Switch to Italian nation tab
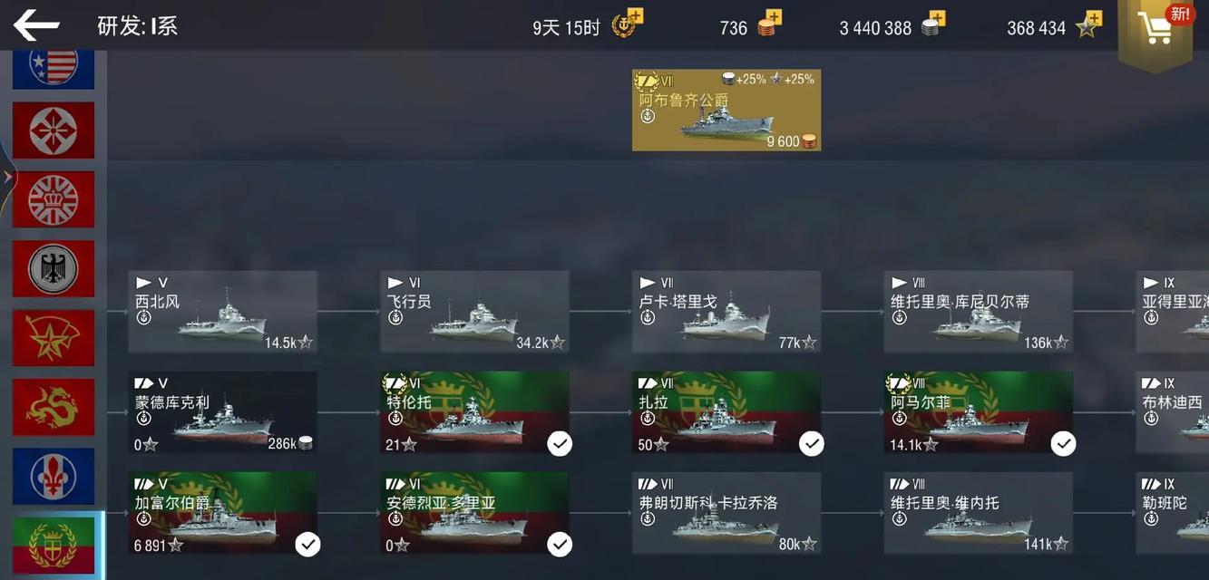The image size is (1209, 580). tap(54, 546)
